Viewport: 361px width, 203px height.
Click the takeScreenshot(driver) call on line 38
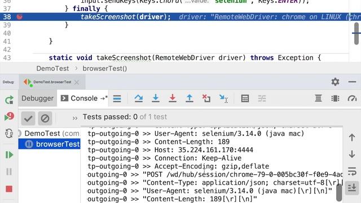126,17
